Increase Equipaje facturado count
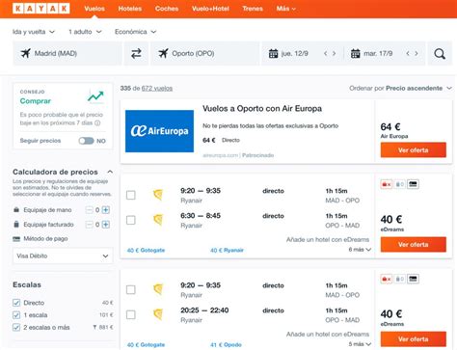Image resolution: width=457 pixels, height=350 pixels. tap(106, 225)
